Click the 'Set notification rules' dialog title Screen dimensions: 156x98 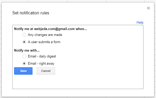point(31,13)
